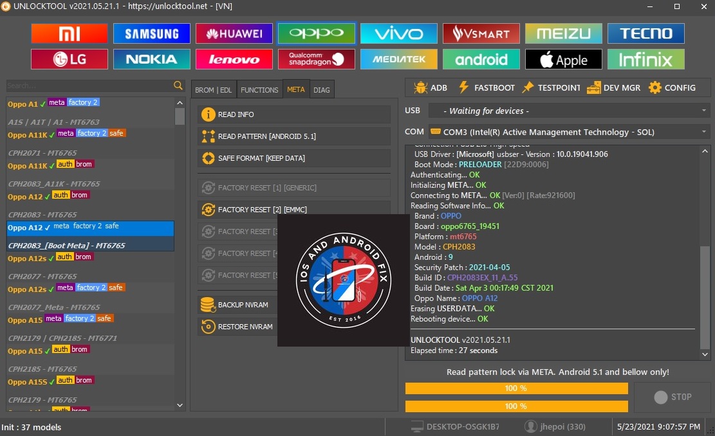
Task: Focus the model search field
Action: pos(89,86)
